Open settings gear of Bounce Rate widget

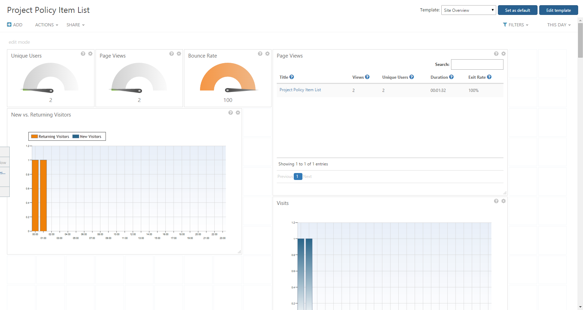pyautogui.click(x=267, y=54)
